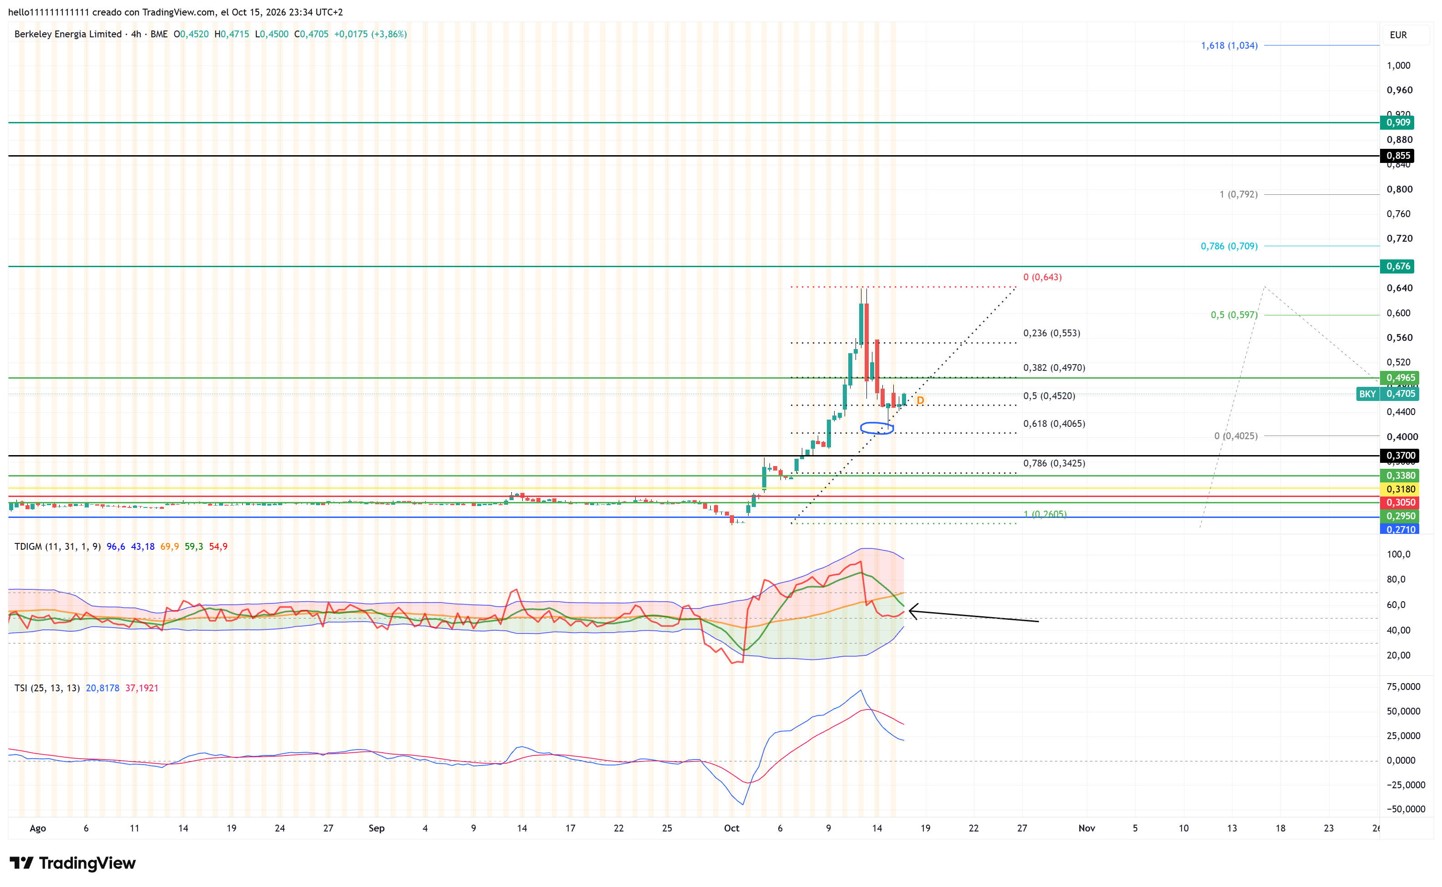1442x887 pixels.
Task: Click the 0,855 black price label
Action: point(1398,156)
